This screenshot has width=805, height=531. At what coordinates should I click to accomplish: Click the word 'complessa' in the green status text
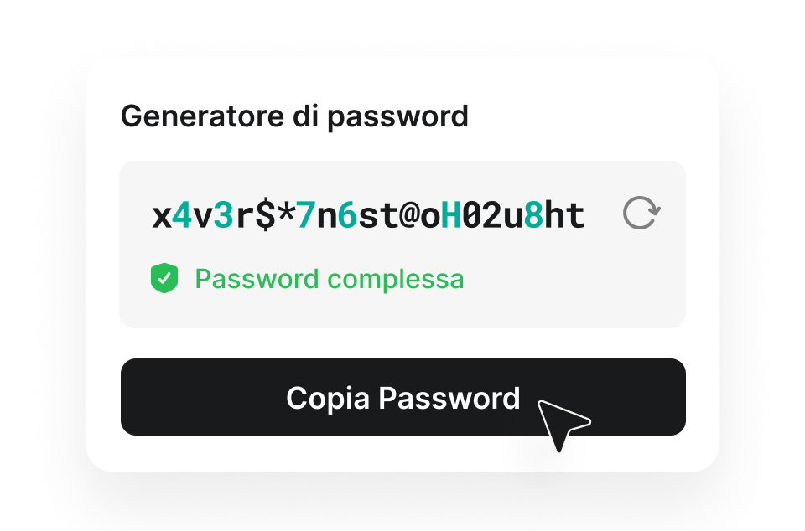[396, 280]
